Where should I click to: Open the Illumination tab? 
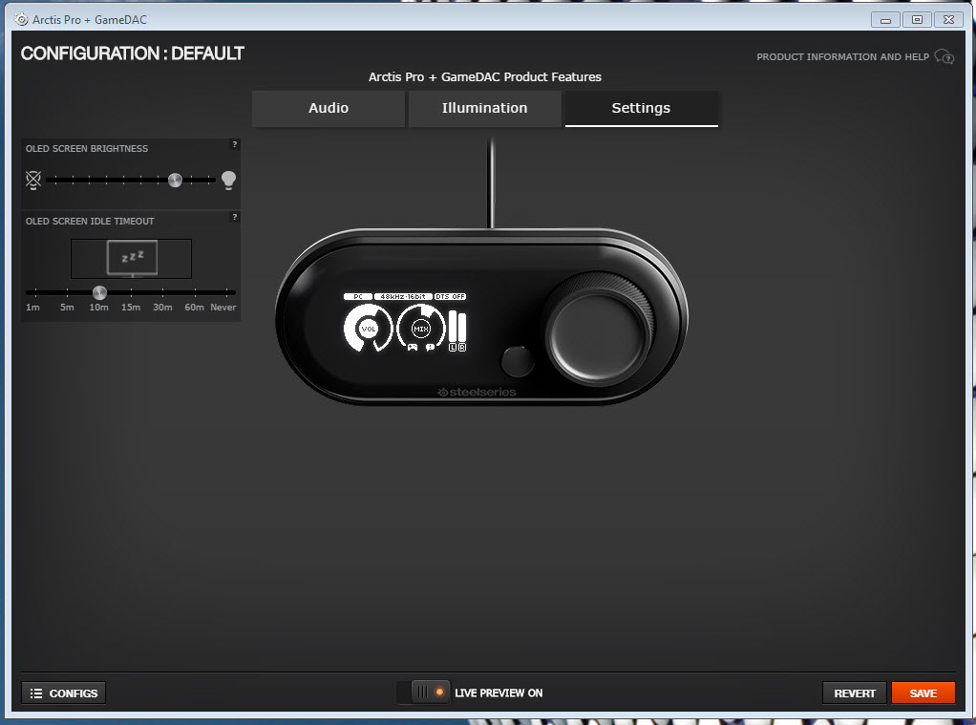[x=484, y=108]
